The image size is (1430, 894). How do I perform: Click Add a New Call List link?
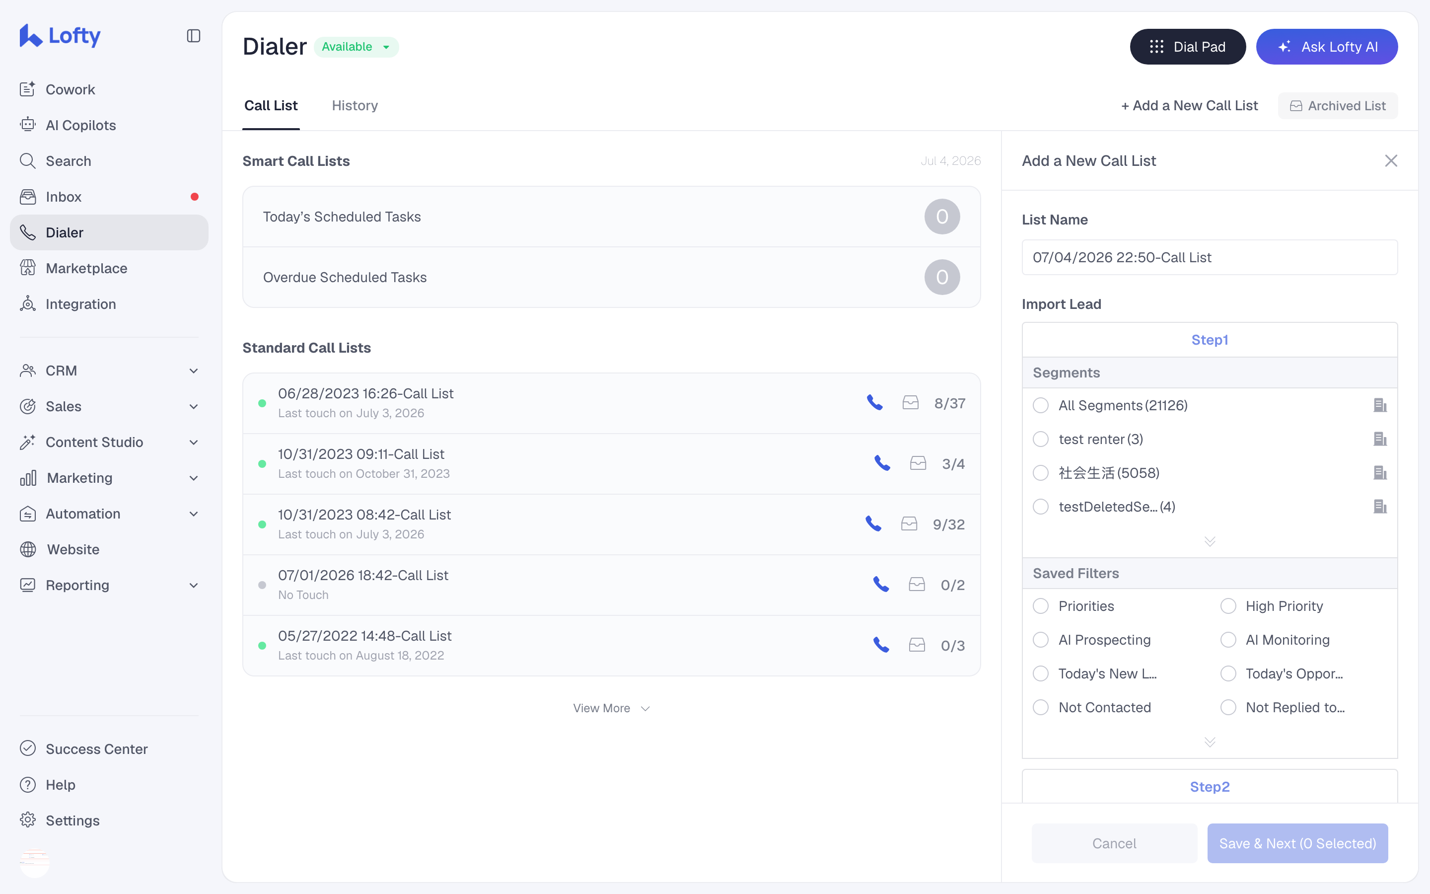point(1190,105)
